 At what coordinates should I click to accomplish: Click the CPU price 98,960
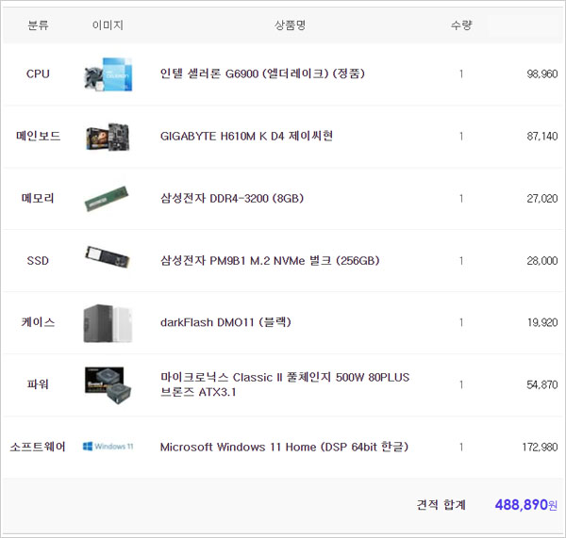(542, 73)
